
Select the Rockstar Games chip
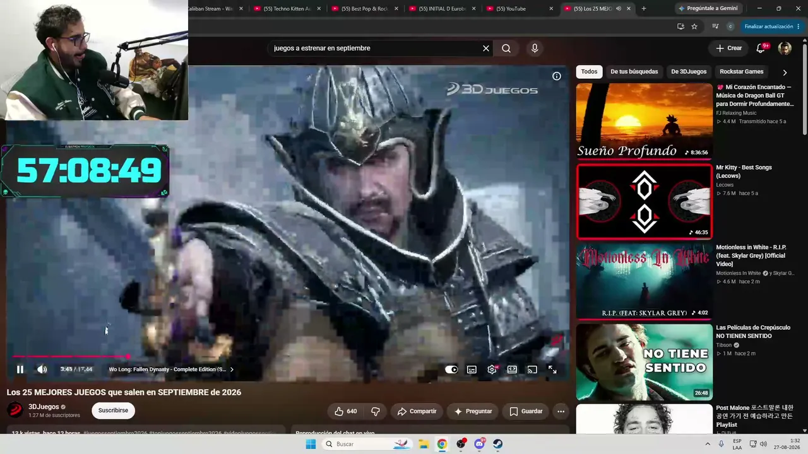pyautogui.click(x=742, y=71)
